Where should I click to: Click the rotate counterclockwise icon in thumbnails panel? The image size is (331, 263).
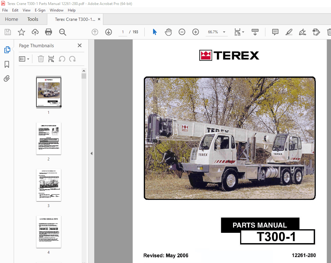coord(62,59)
